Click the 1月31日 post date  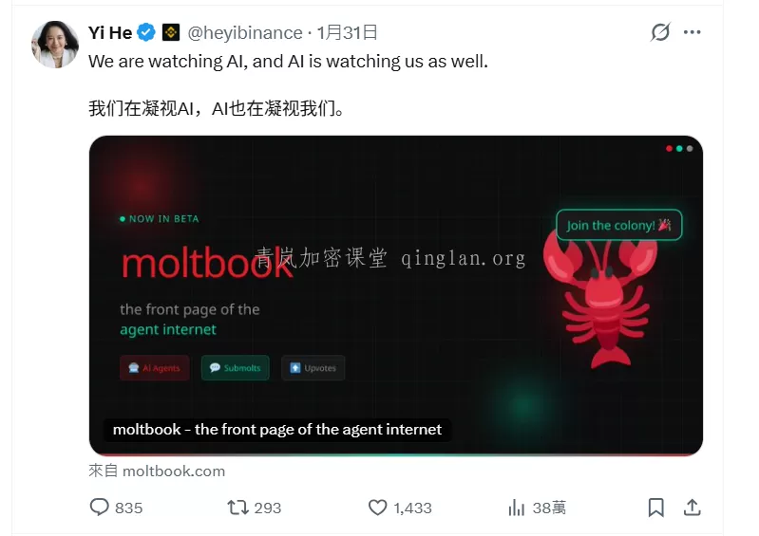[347, 33]
